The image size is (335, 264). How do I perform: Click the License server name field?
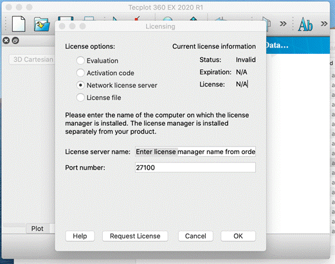point(195,152)
